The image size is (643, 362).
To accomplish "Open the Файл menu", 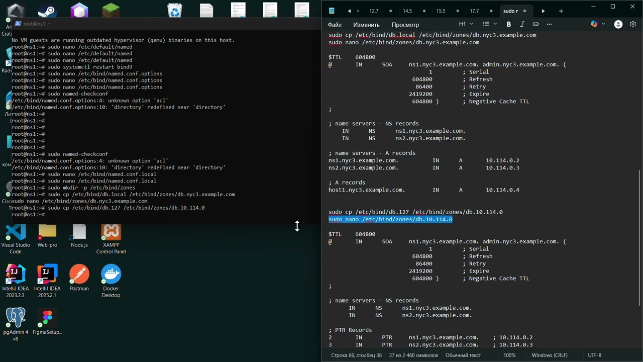I will [x=335, y=25].
